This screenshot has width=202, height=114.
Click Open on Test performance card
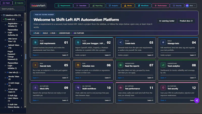(121, 100)
